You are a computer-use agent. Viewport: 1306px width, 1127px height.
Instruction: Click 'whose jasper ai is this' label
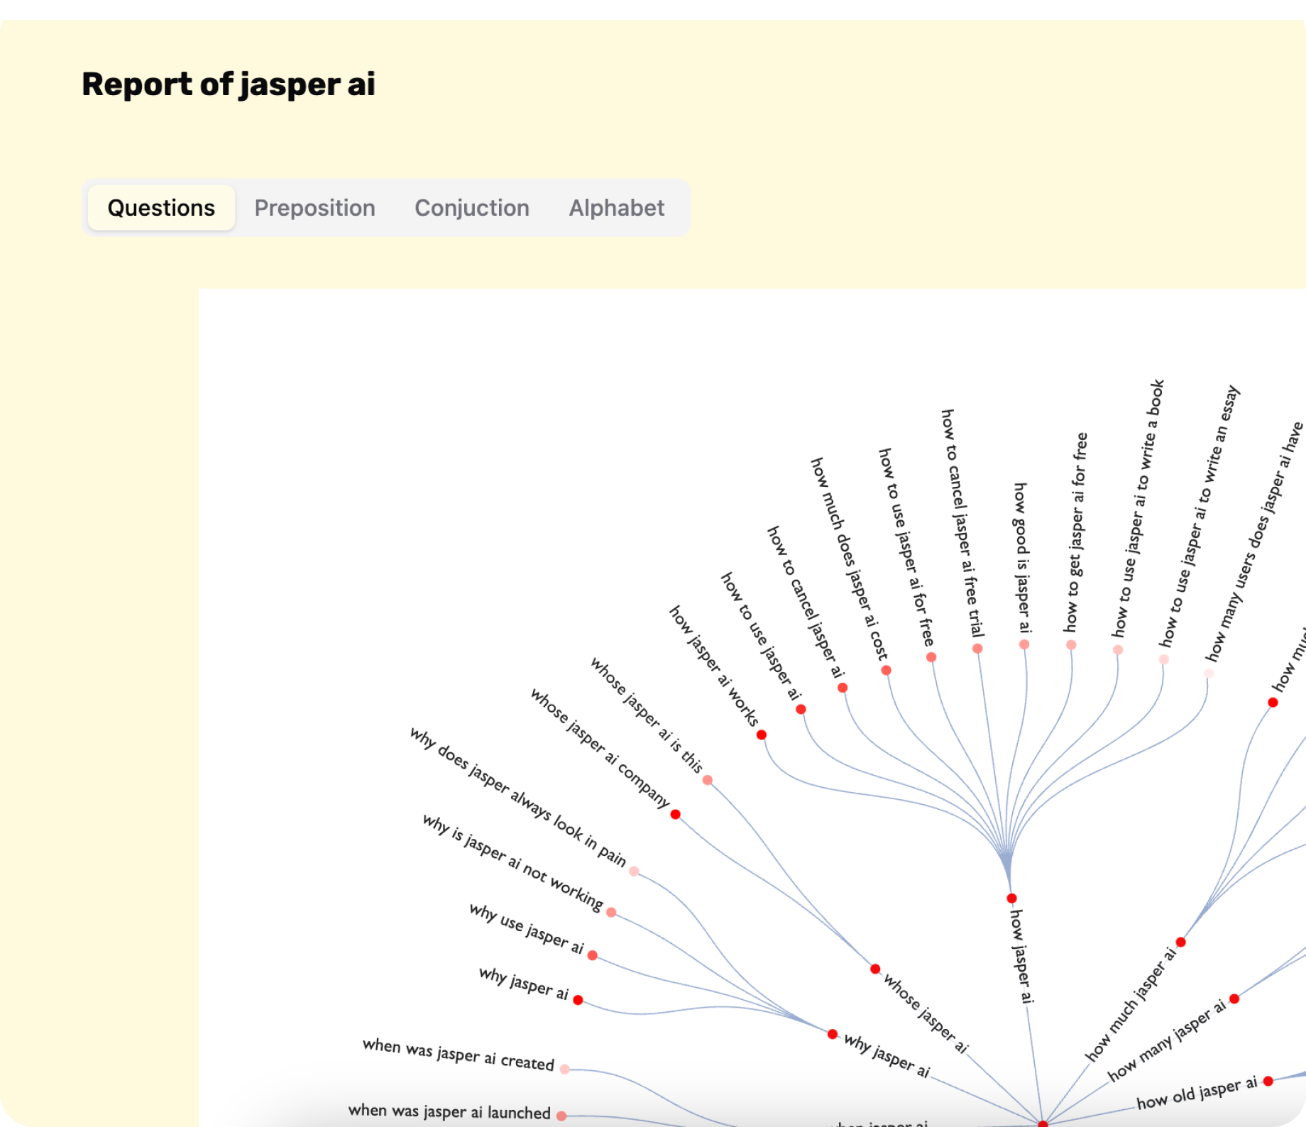point(647,715)
